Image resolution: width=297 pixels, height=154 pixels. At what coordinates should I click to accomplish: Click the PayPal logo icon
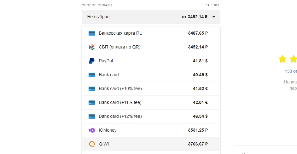92,61
